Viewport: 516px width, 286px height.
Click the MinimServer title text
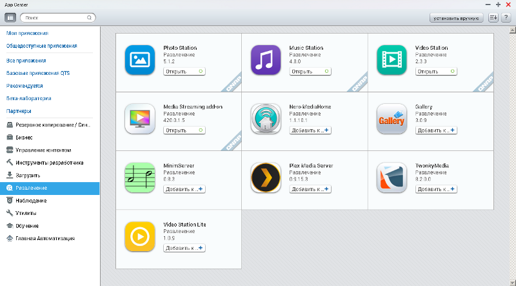[179, 166]
